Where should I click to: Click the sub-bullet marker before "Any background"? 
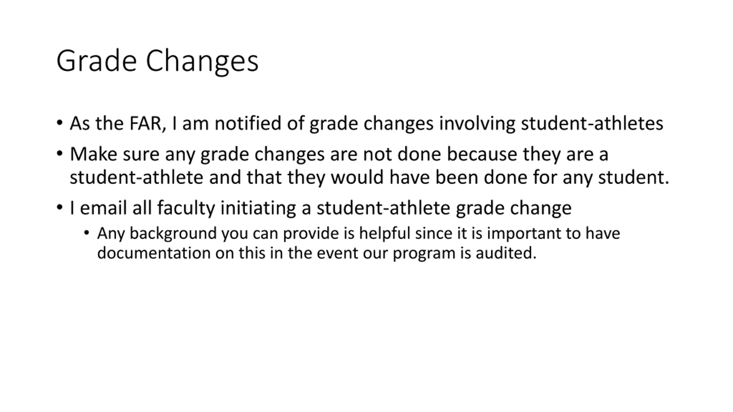[x=87, y=233]
